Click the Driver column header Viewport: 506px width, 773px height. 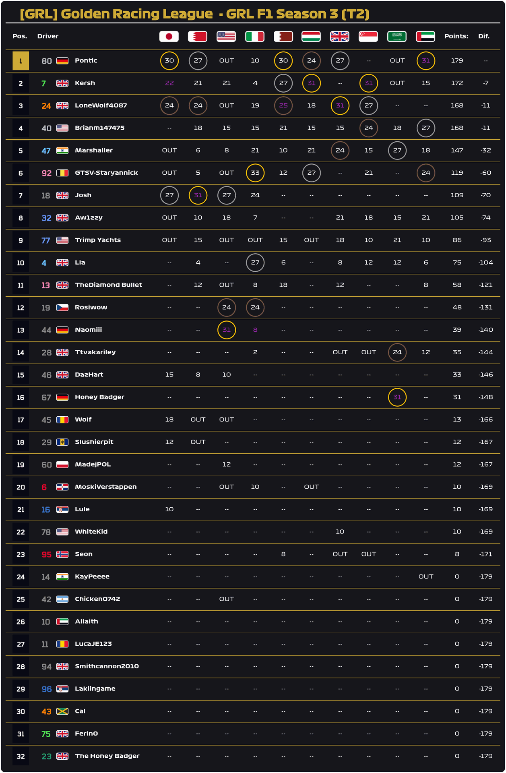click(x=48, y=36)
